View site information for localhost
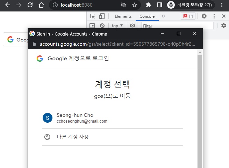The width and height of the screenshot is (229, 168). pos(55,5)
